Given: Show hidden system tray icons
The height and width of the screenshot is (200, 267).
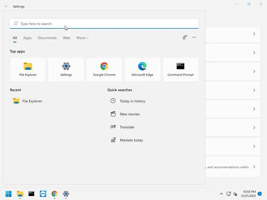Looking at the screenshot, I should click(x=221, y=194).
